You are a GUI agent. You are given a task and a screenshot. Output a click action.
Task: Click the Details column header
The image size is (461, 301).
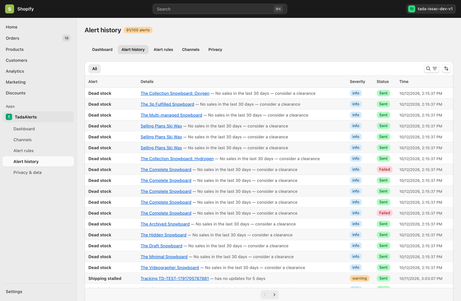[x=147, y=82]
